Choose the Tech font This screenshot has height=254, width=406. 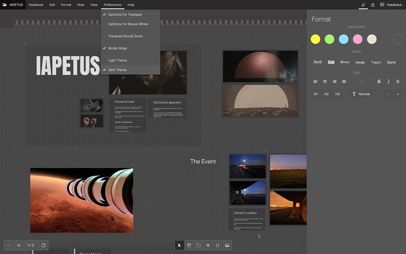[376, 62]
